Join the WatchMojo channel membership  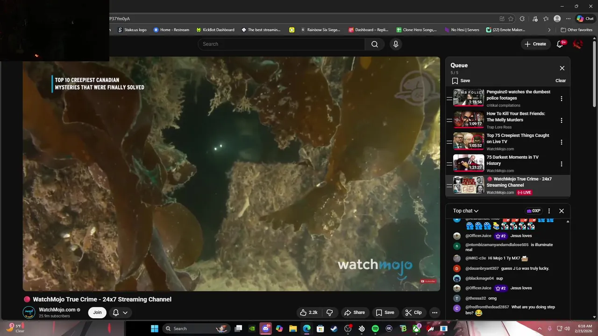[97, 313]
